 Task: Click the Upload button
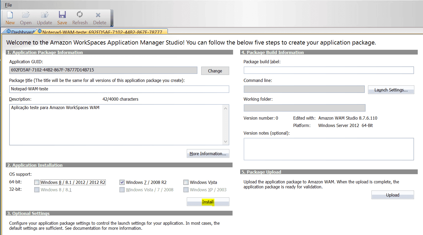pyautogui.click(x=392, y=195)
